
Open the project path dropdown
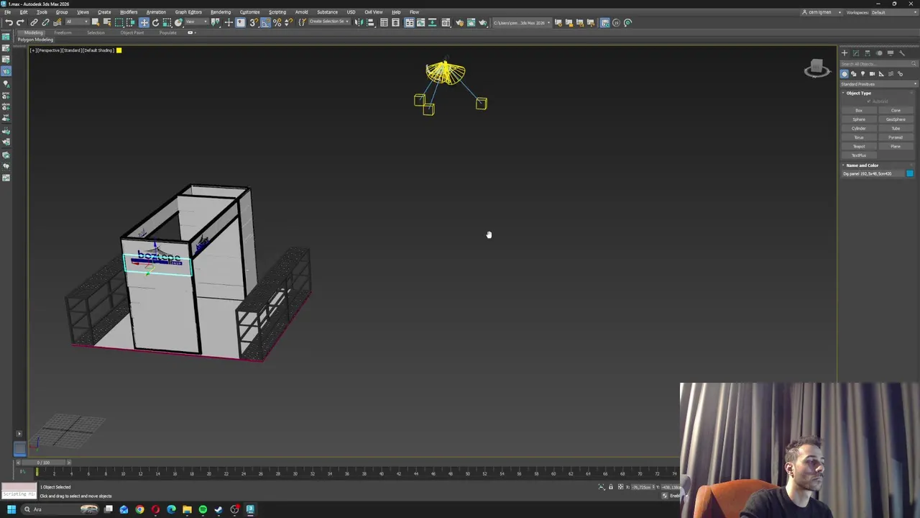pos(522,22)
